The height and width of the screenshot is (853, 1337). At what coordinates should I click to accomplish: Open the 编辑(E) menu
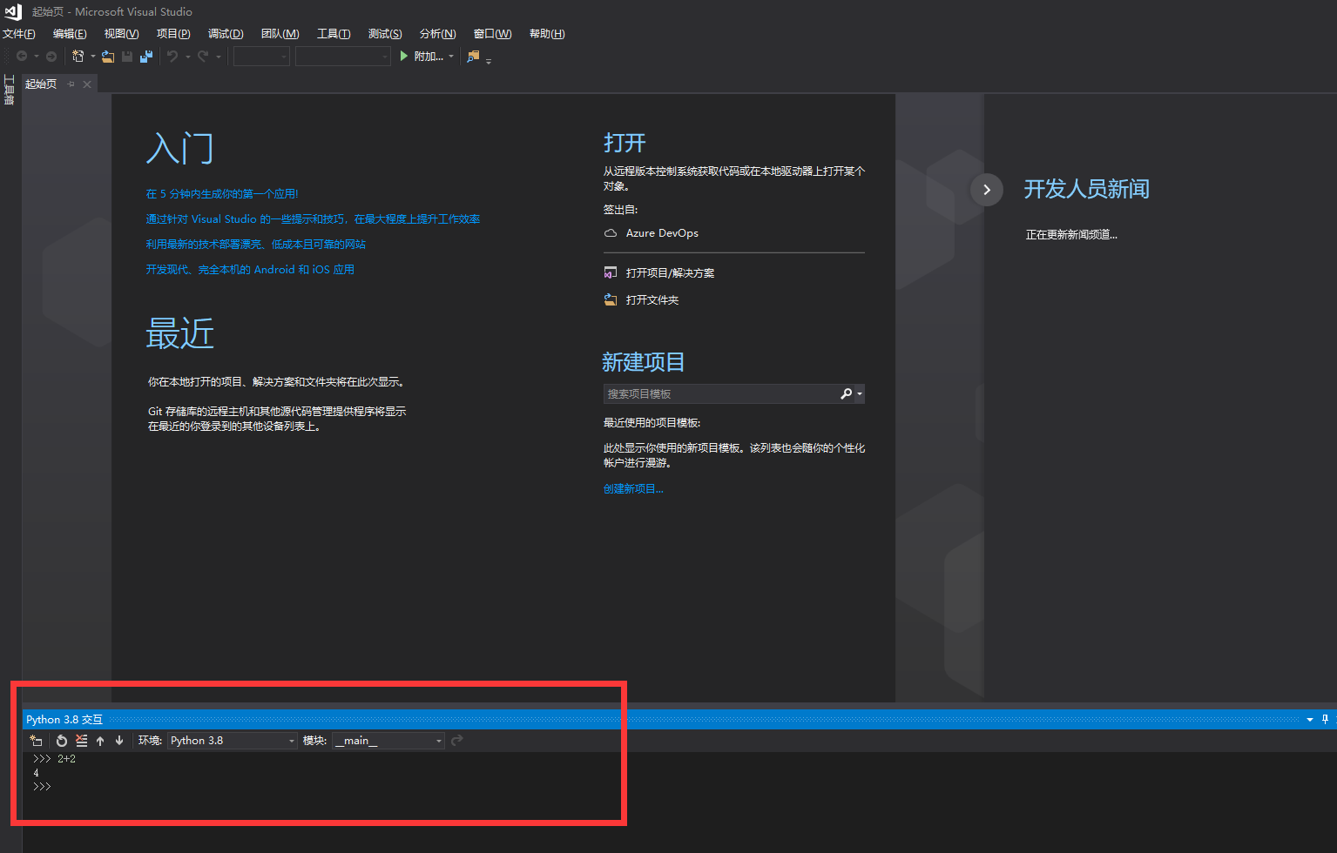pyautogui.click(x=70, y=34)
